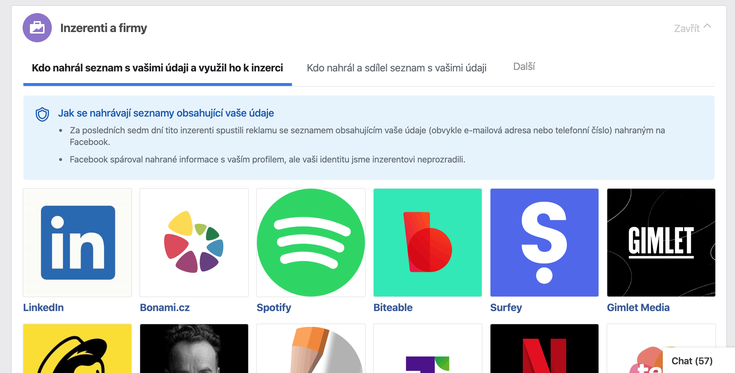The image size is (735, 373).
Task: Click the green Spotify logo
Action: pyautogui.click(x=311, y=243)
